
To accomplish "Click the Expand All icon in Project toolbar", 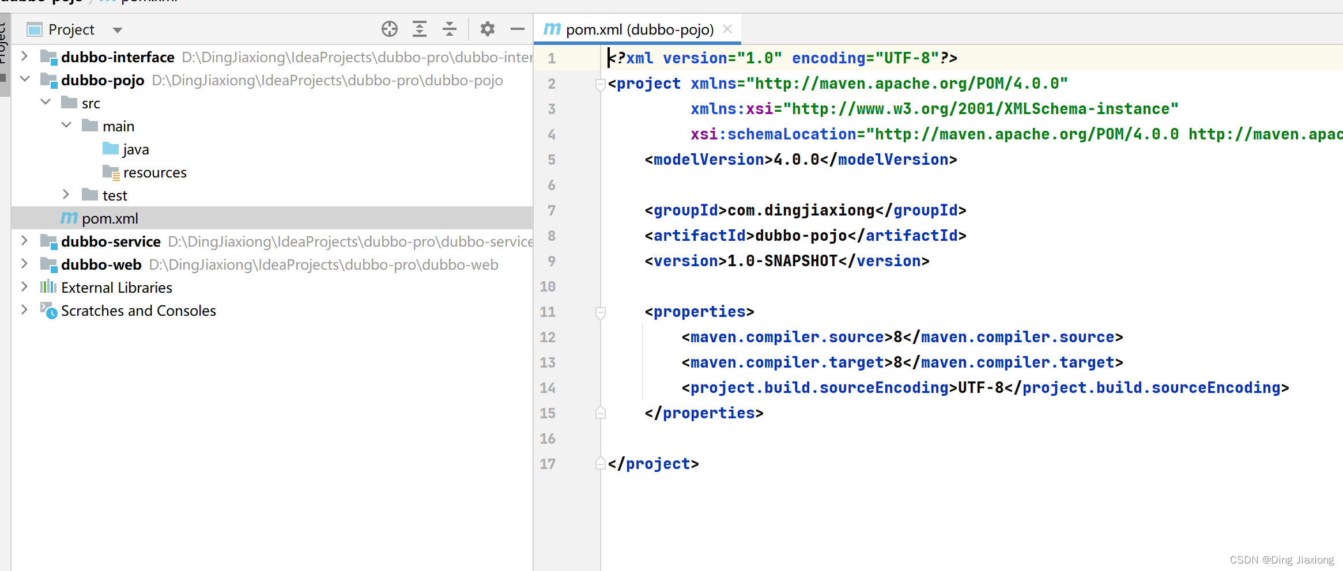I will tap(420, 29).
